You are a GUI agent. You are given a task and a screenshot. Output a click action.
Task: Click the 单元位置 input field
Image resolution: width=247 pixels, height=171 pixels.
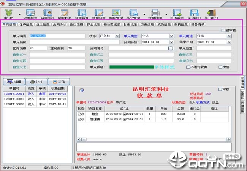[214, 48]
